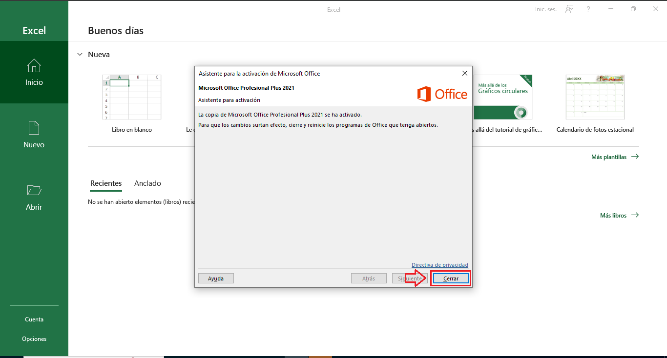Click the arrow next to Más libros

click(635, 215)
